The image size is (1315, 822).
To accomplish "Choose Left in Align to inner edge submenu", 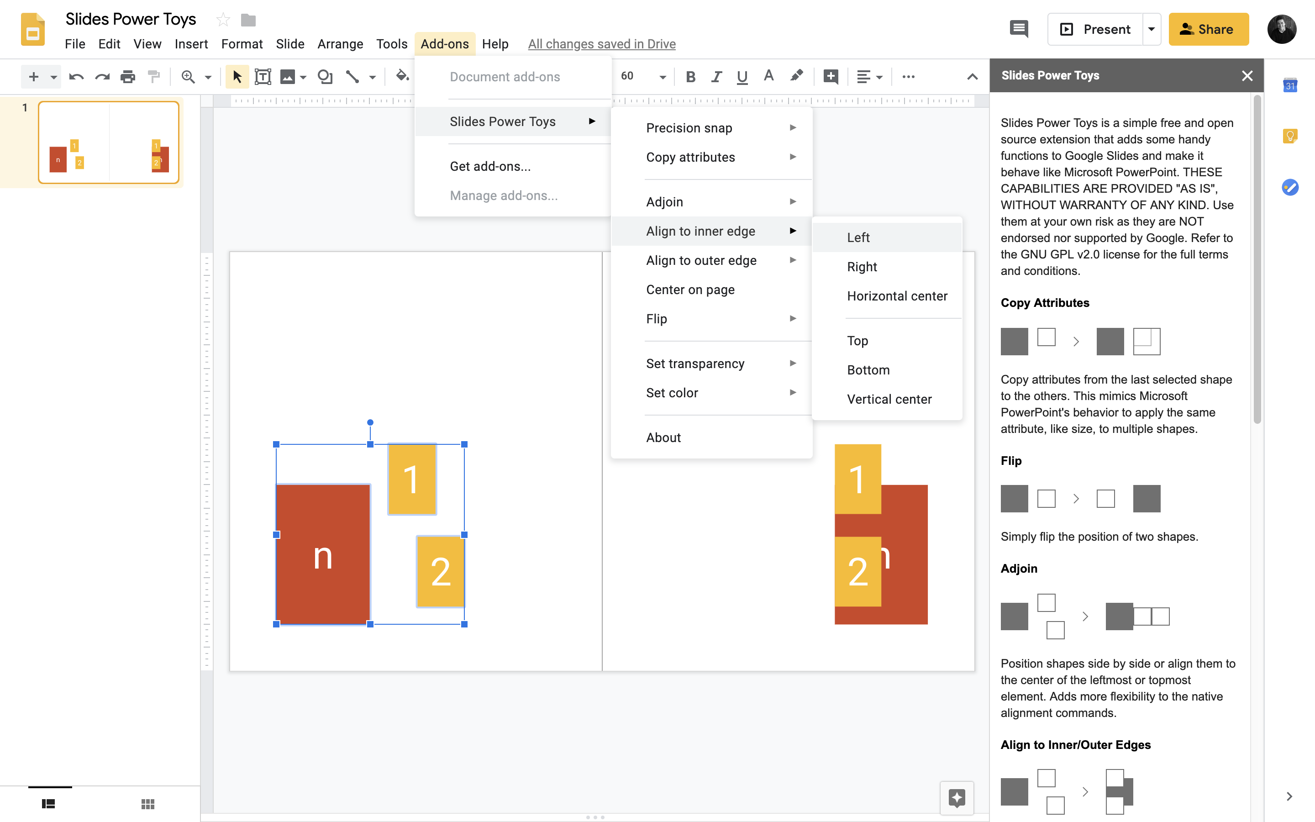I will (858, 237).
